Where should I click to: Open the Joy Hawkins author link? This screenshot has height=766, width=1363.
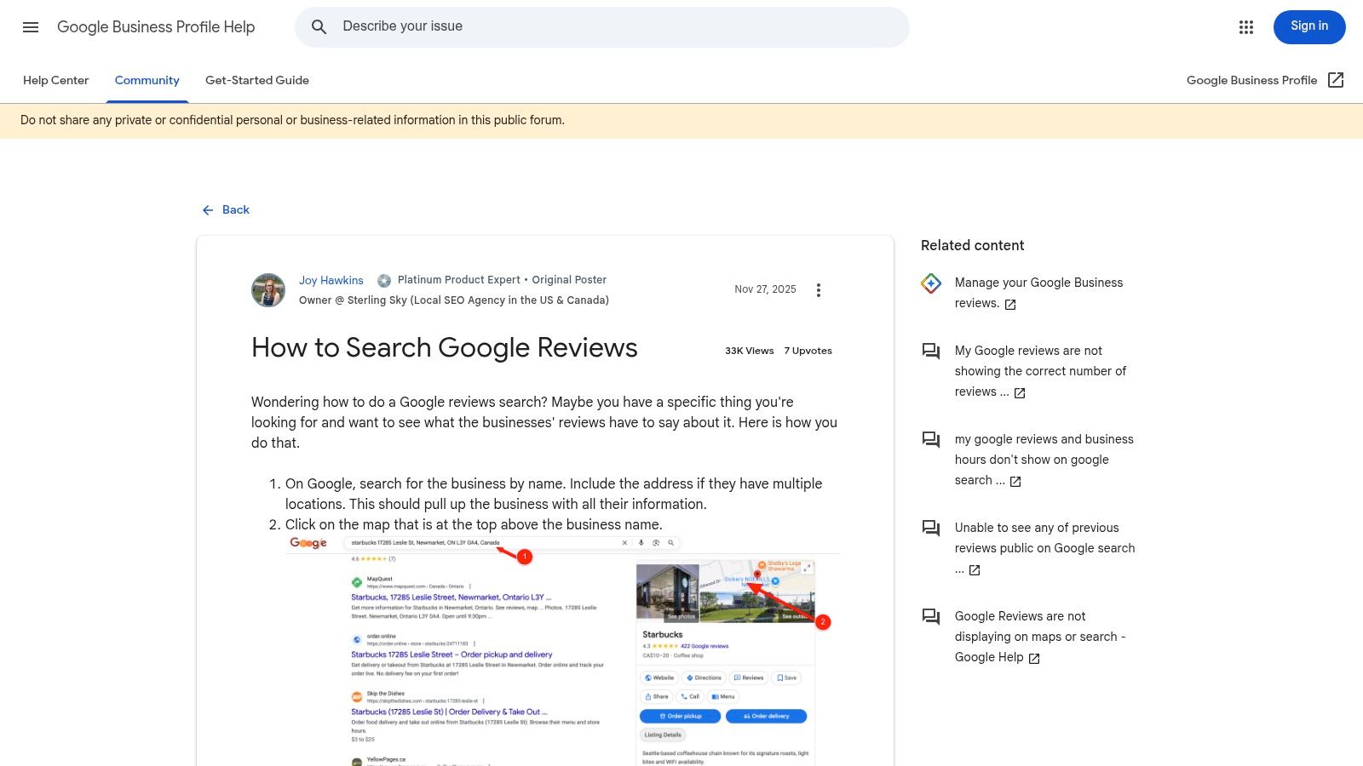[x=331, y=280]
